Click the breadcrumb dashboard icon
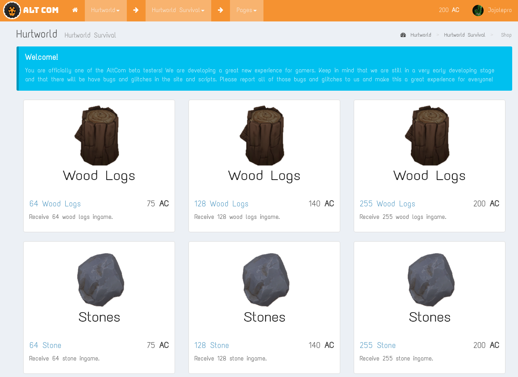This screenshot has width=518, height=377. [403, 35]
